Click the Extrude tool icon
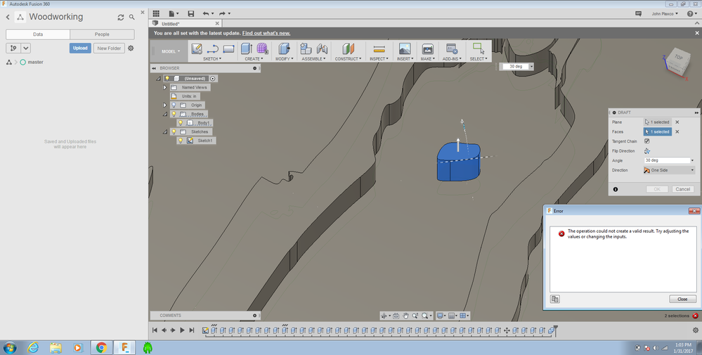This screenshot has width=702, height=355. click(246, 49)
